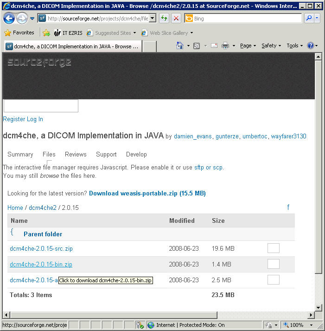
Task: Click the box in the 2.5 MB file row
Action: pyautogui.click(x=274, y=280)
